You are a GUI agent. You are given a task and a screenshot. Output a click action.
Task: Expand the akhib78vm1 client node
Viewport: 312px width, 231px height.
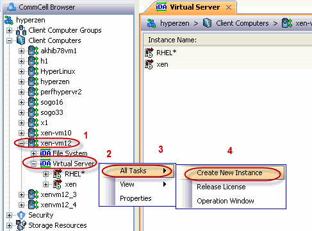(x=21, y=51)
